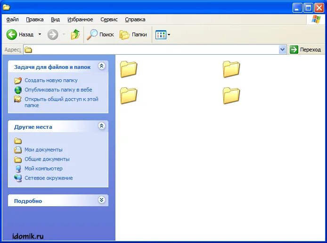Open Общие документы from sidebar

[47, 159]
